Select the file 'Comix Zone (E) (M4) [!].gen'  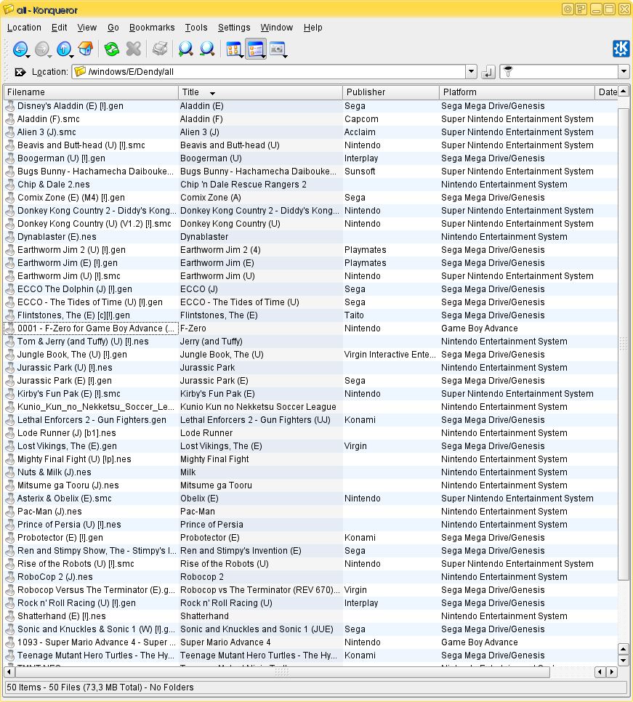71,198
